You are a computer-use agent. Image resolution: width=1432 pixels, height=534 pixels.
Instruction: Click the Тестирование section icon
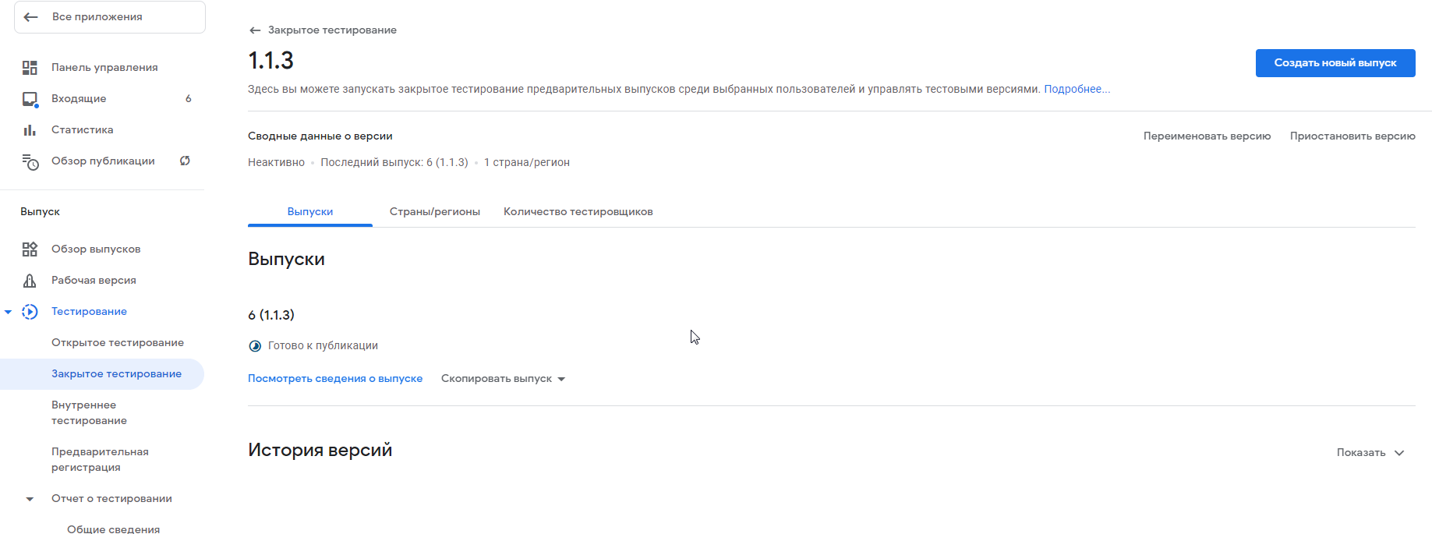(x=30, y=312)
